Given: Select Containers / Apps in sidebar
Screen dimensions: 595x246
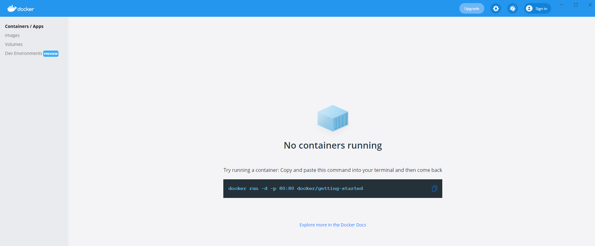Looking at the screenshot, I should (x=24, y=26).
